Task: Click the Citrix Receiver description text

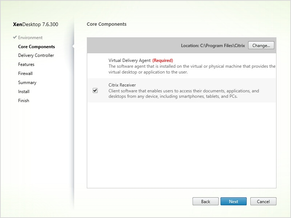Action: click(x=184, y=93)
